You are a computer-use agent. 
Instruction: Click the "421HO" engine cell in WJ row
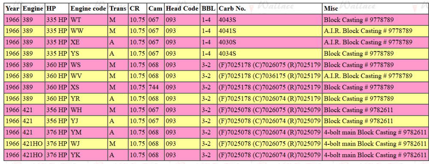click(x=33, y=144)
